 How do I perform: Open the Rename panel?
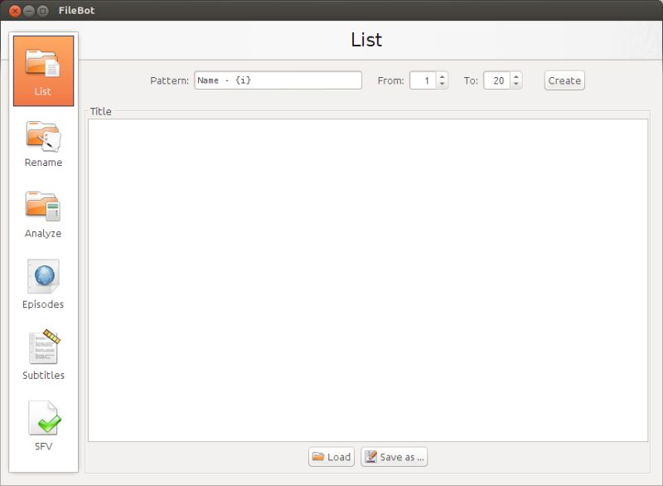click(x=44, y=141)
